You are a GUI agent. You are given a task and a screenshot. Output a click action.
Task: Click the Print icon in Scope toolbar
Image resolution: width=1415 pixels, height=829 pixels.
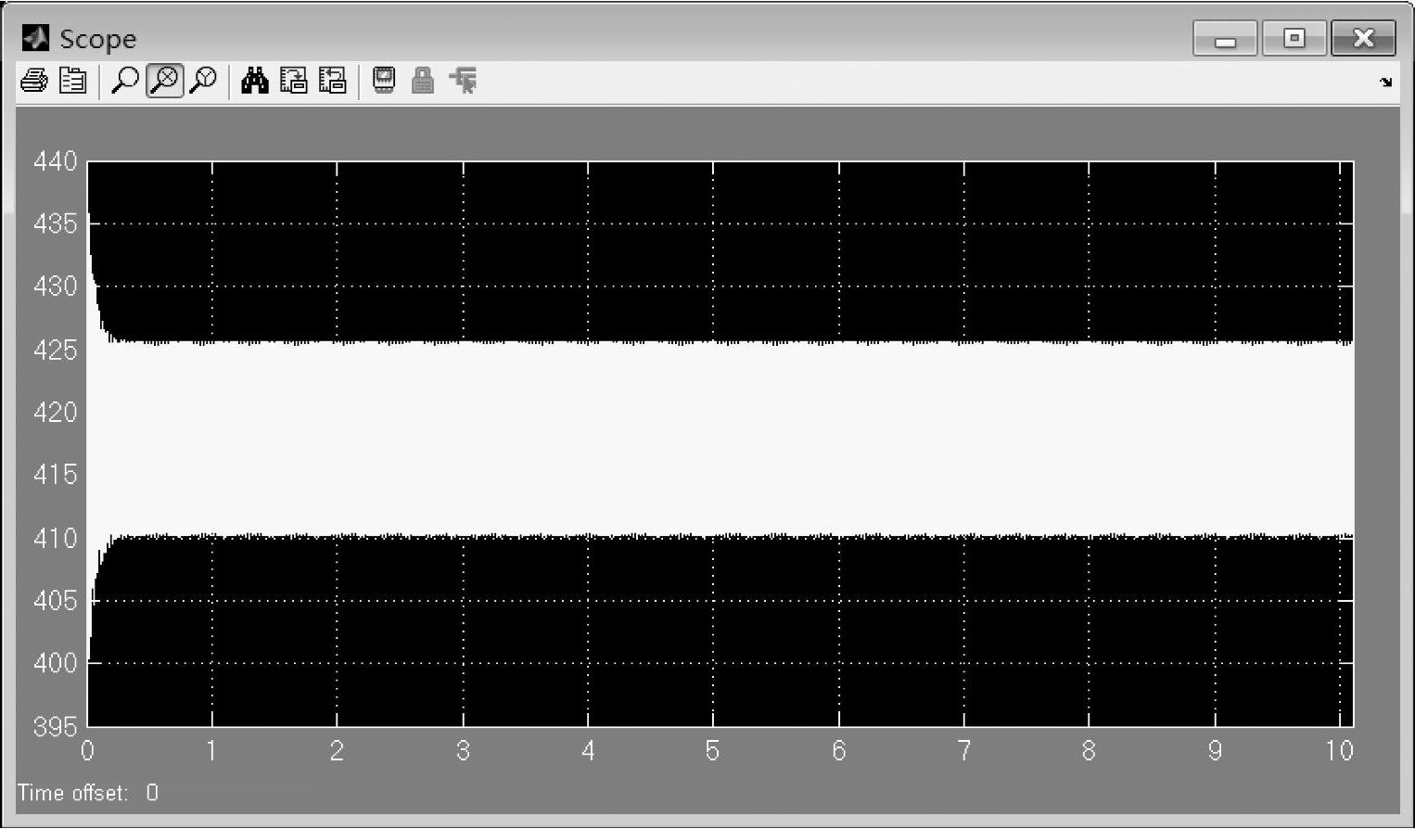pos(33,82)
